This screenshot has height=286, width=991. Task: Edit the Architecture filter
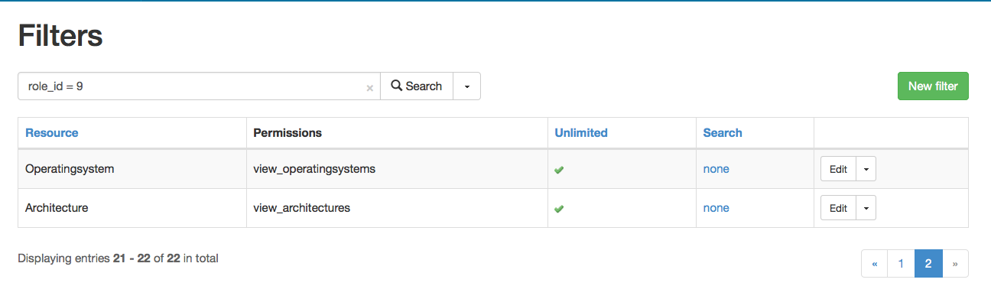click(839, 208)
